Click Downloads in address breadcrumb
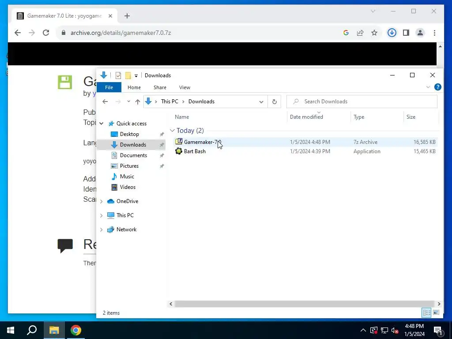Viewport: 452px width, 339px height. point(201,102)
